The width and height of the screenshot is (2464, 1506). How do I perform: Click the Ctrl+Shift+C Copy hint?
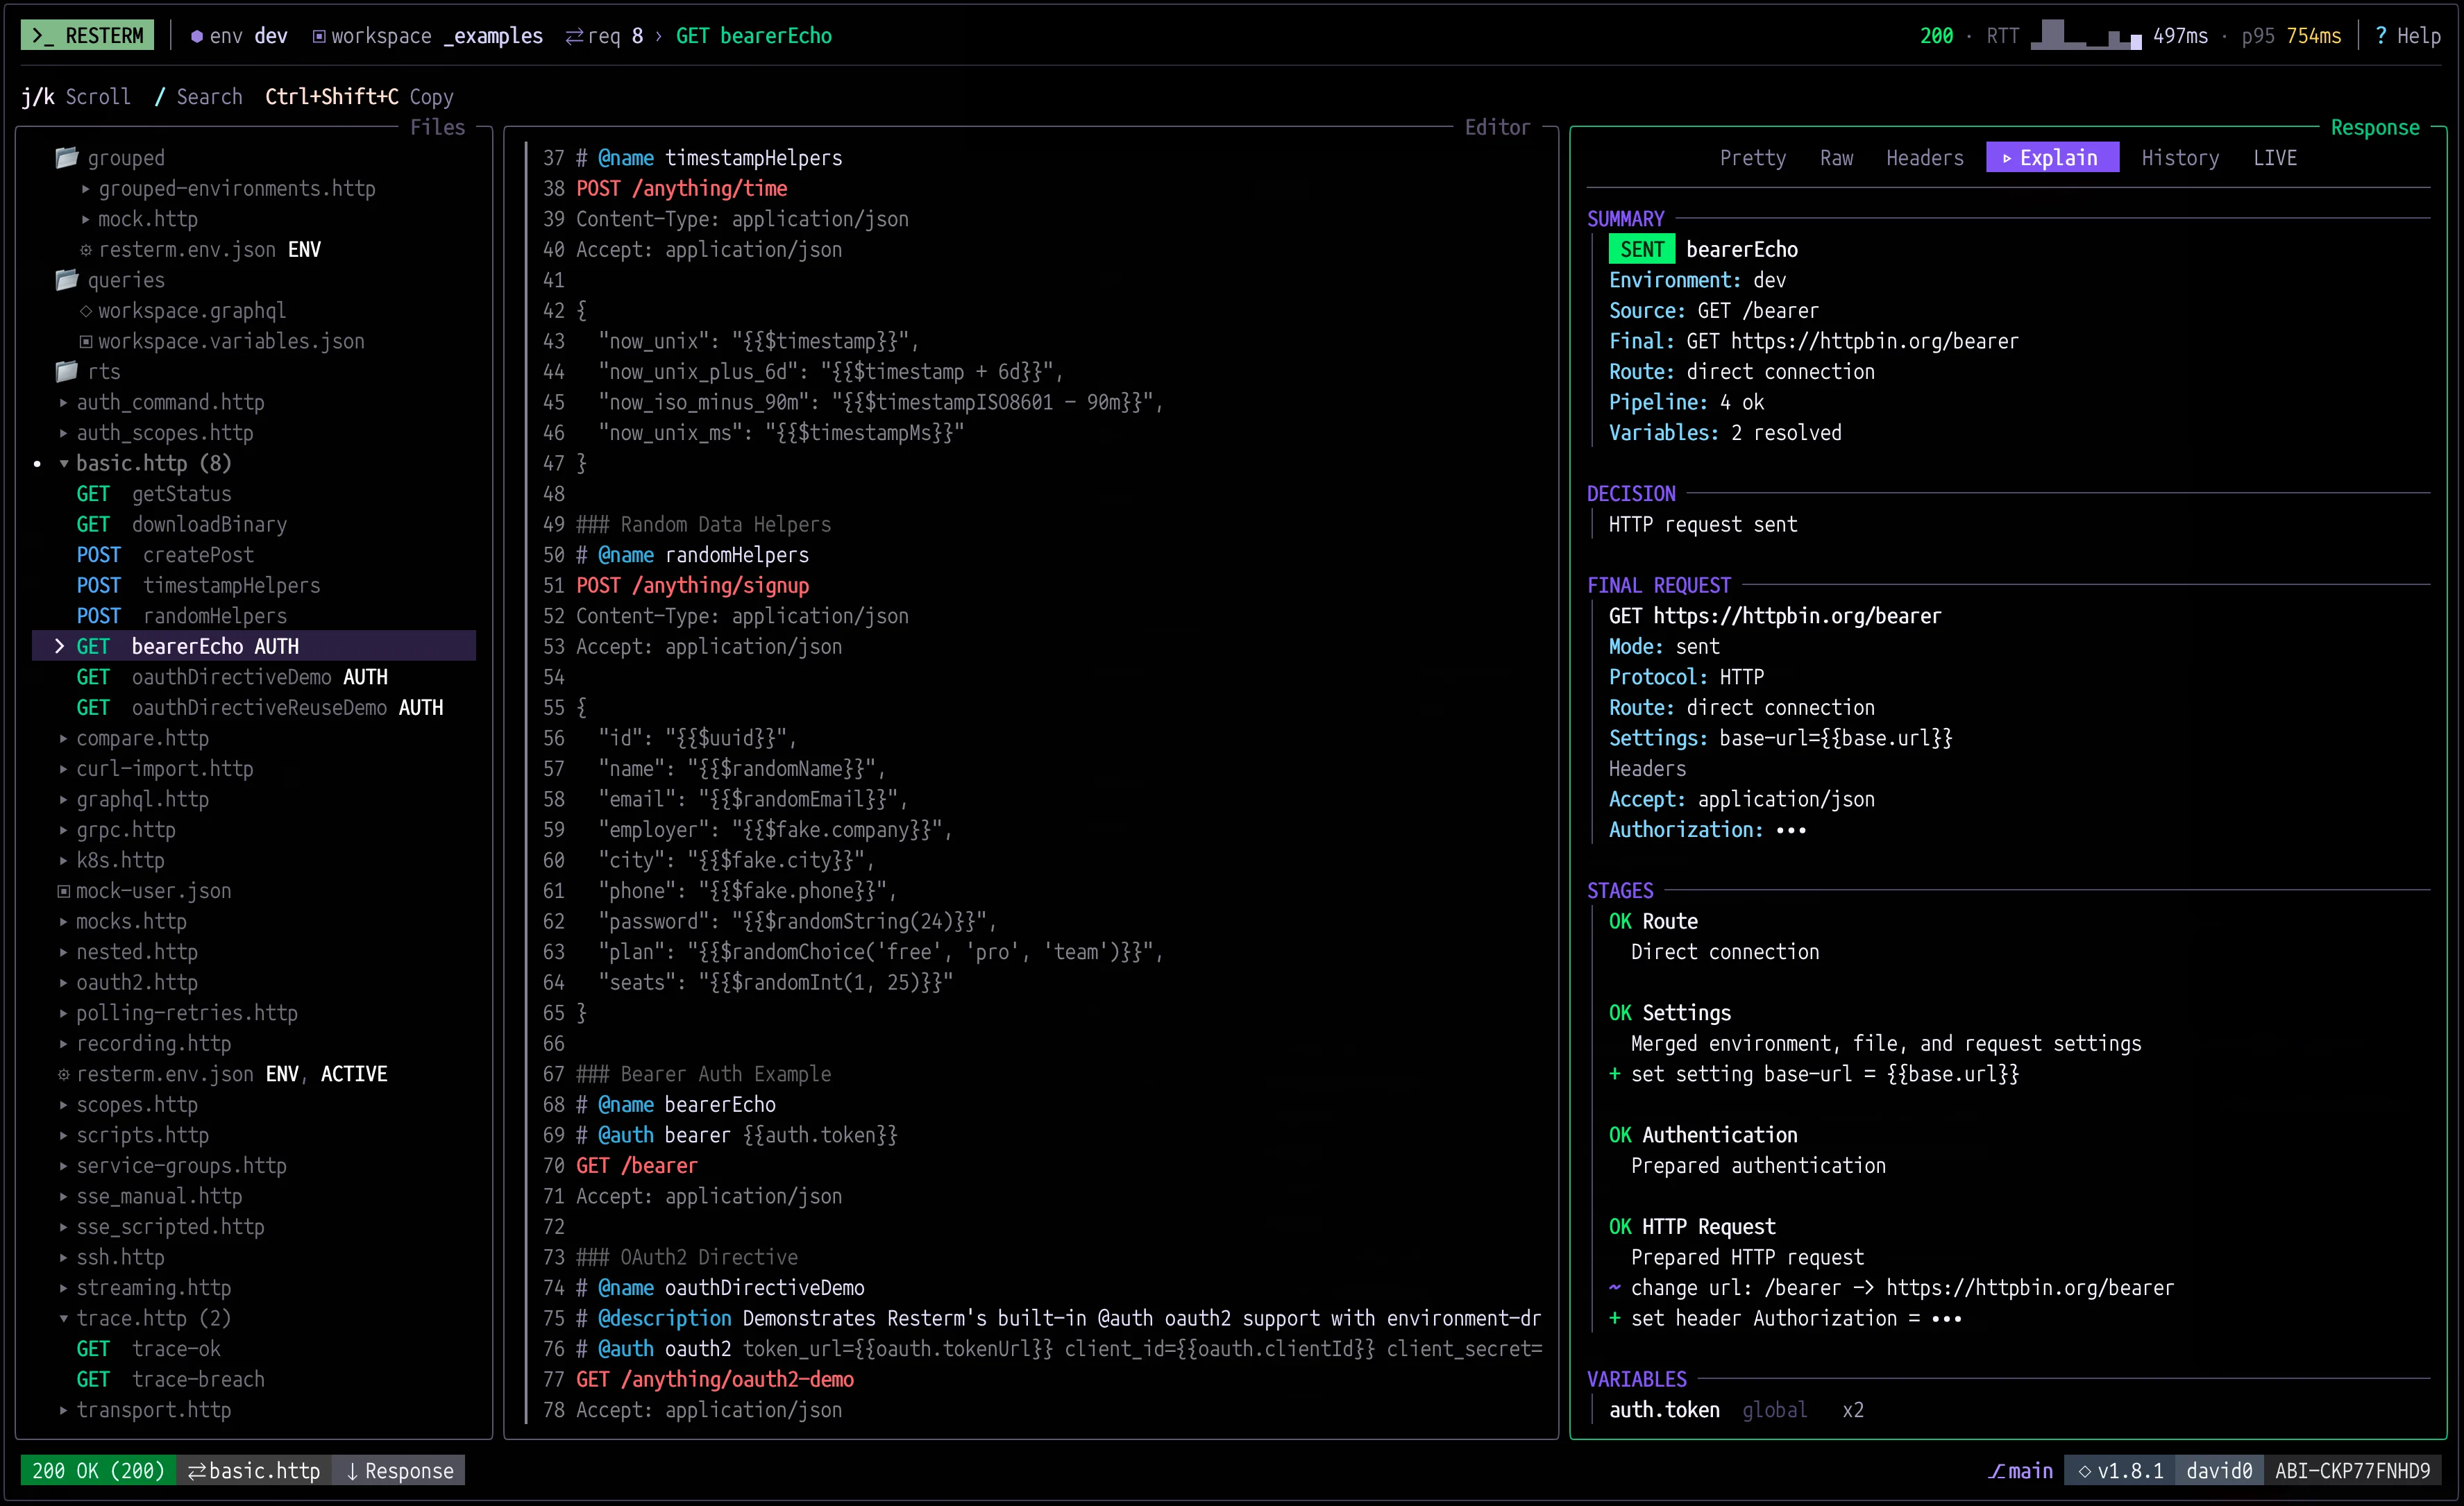click(x=359, y=97)
